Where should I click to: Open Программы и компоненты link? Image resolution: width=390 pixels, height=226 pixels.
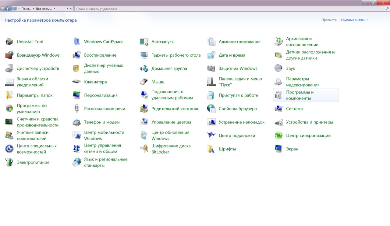[x=300, y=95]
